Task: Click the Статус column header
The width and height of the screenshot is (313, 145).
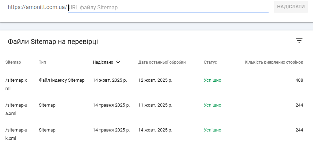Action: tap(210, 62)
